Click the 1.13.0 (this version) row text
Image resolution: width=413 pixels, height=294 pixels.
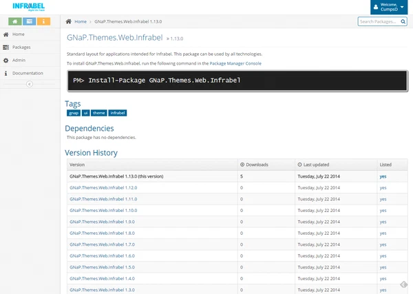[x=116, y=176]
